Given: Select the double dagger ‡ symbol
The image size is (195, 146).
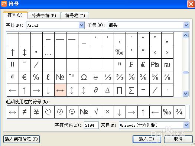Looking at the screenshot, I should 25,52.
